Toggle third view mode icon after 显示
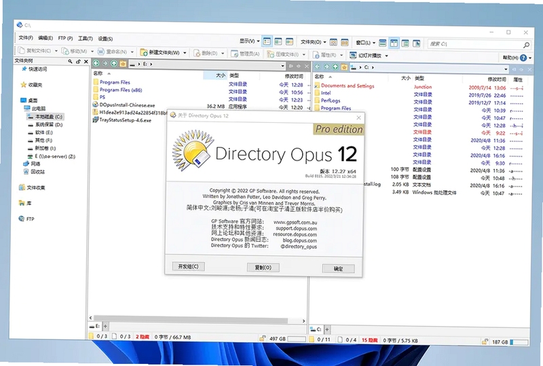 (x=289, y=41)
